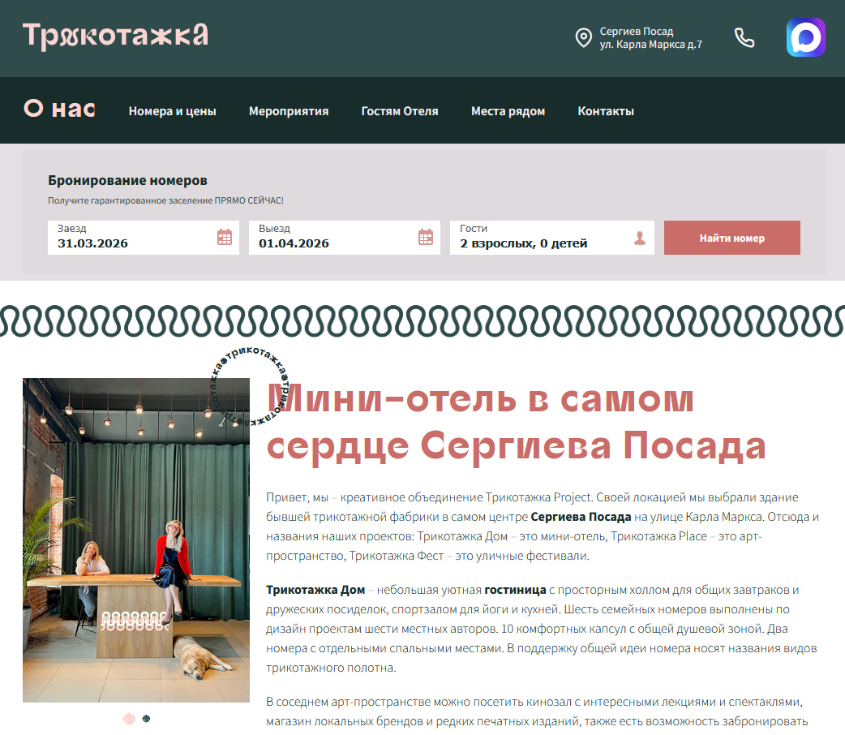Click the guests person icon
845x735 pixels.
tap(640, 238)
